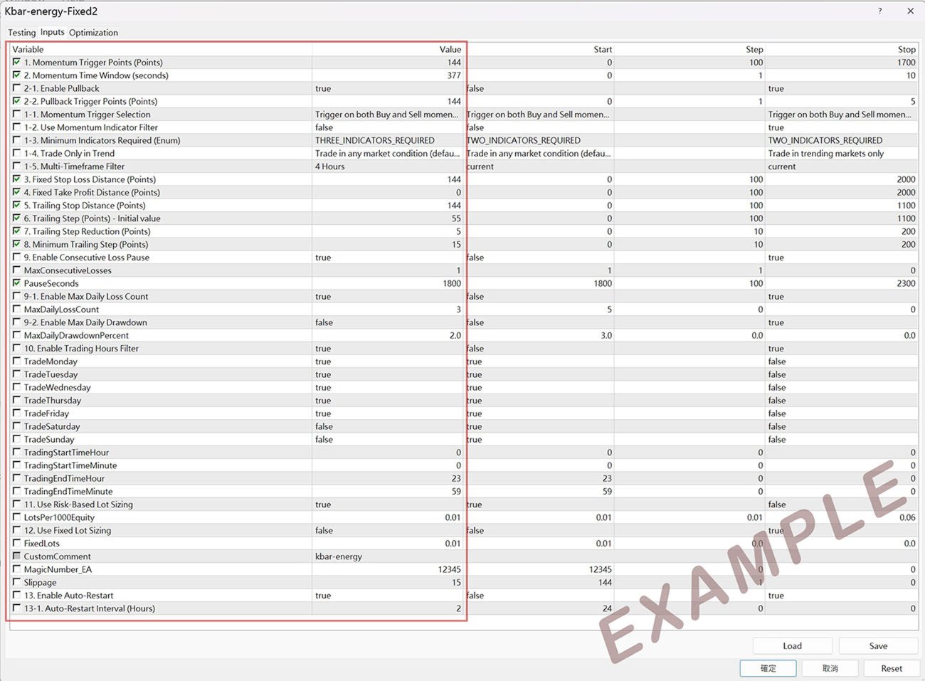Select the TradingEndTimeHour row label
Viewport: 925px width, 681px height.
[x=64, y=479]
